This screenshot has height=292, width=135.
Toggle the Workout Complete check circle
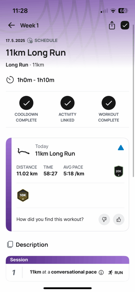tap(108, 103)
